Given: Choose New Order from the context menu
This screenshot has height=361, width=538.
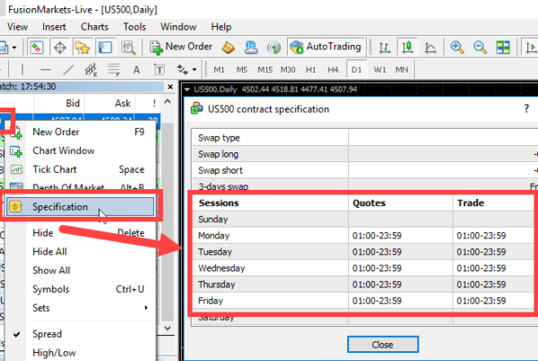Looking at the screenshot, I should [x=81, y=132].
